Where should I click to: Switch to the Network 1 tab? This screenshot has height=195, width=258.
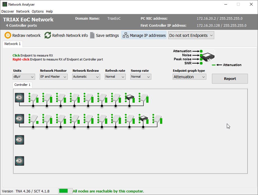click(x=13, y=44)
